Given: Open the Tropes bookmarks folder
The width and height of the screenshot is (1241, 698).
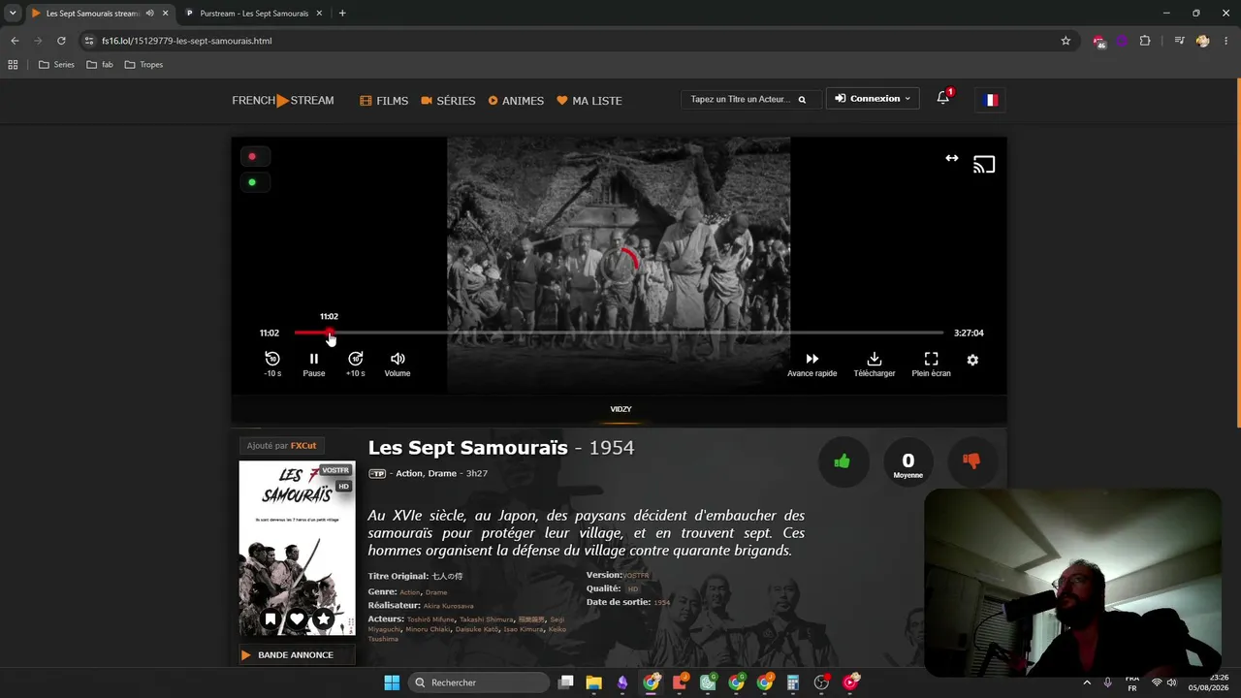Looking at the screenshot, I should click(x=143, y=65).
